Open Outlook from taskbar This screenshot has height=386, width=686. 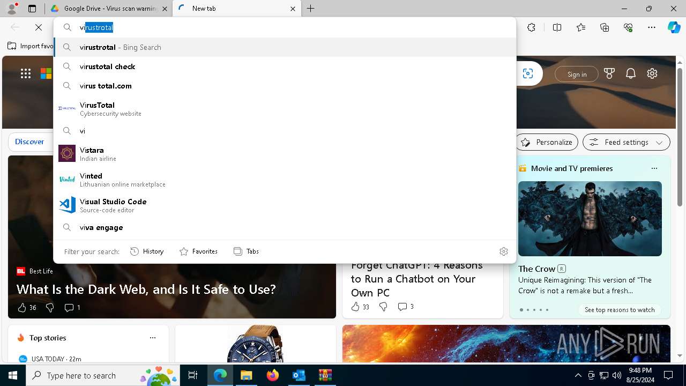[299, 375]
